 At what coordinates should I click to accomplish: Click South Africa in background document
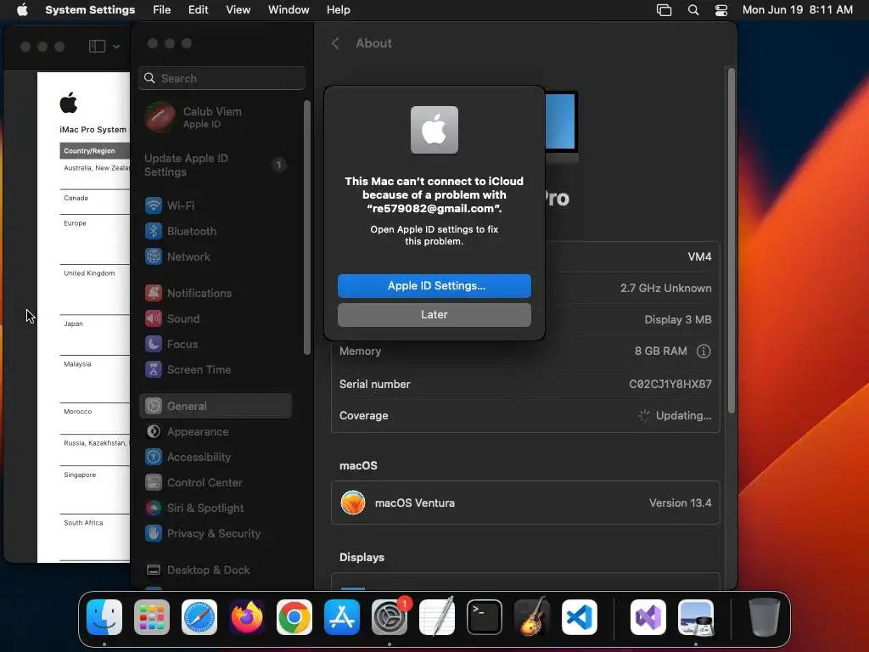click(x=83, y=523)
